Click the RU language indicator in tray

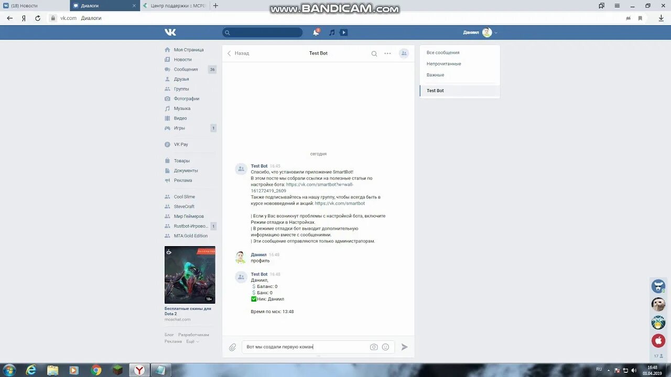[x=599, y=369]
